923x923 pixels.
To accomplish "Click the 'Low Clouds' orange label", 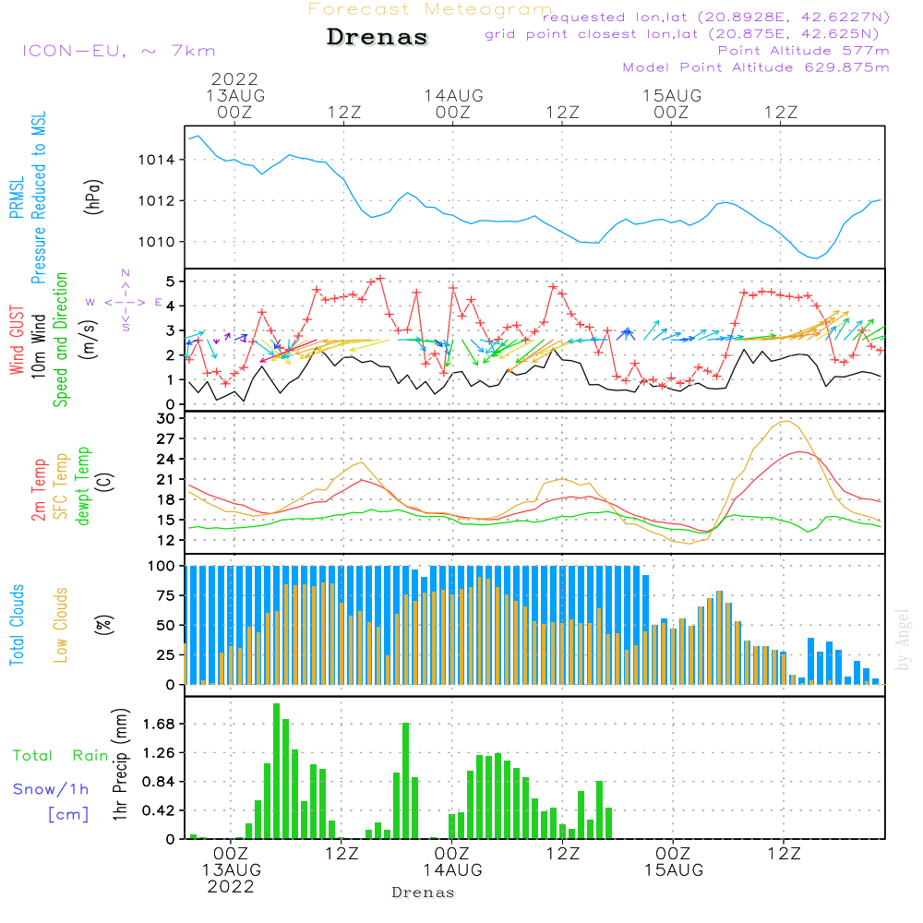I will pos(61,625).
